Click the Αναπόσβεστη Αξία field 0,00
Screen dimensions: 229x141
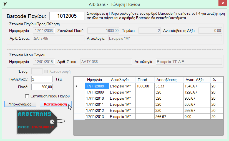(x=210, y=31)
